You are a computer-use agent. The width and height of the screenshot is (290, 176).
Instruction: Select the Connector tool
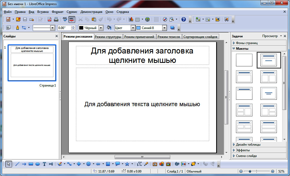point(69,164)
